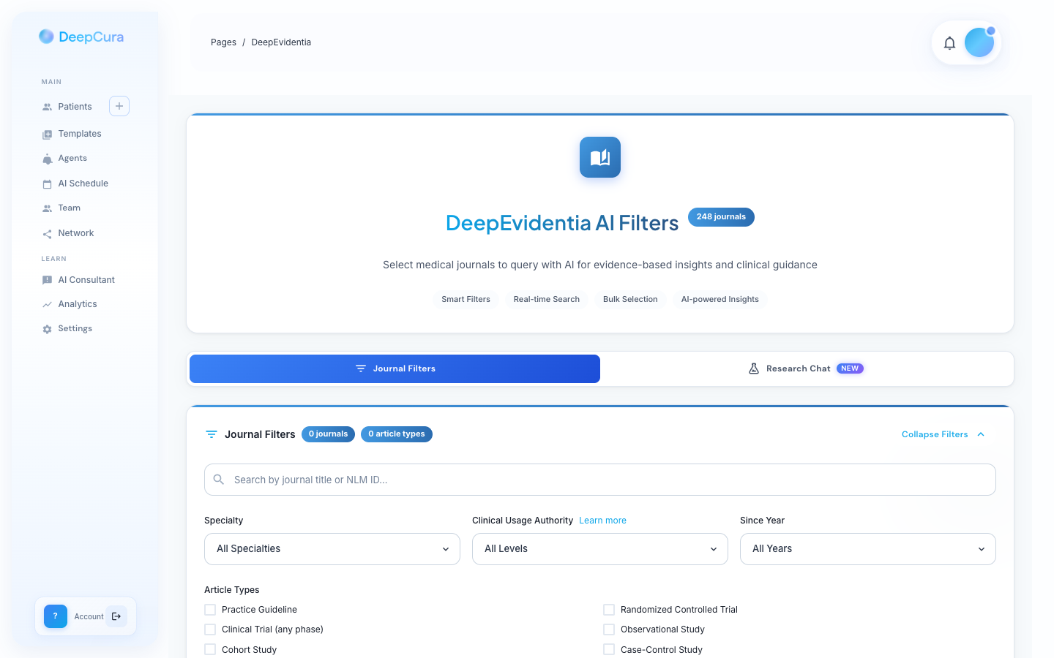Click the Clinical Usage Authority label
This screenshot has height=658, width=1054.
click(x=523, y=521)
